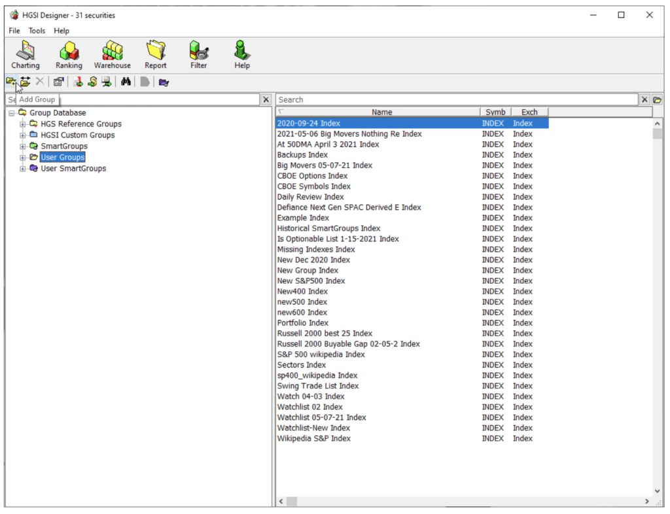Click the Add Group folder icon

[11, 82]
